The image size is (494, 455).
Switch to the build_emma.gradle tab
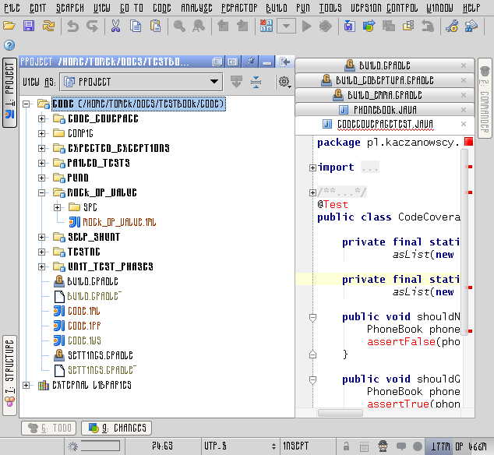[x=385, y=95]
